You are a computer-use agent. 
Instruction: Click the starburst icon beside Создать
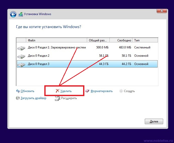click(121, 91)
